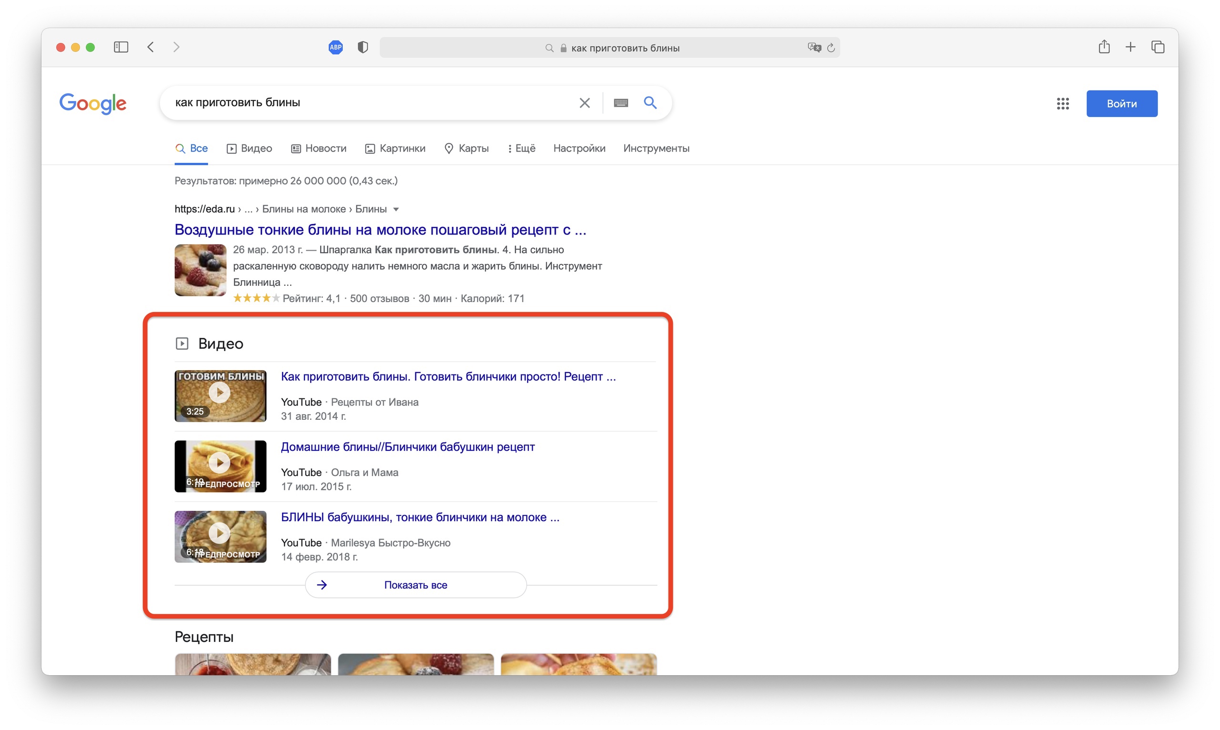Image resolution: width=1220 pixels, height=730 pixels.
Task: Open the Ещё more menu
Action: [x=521, y=148]
